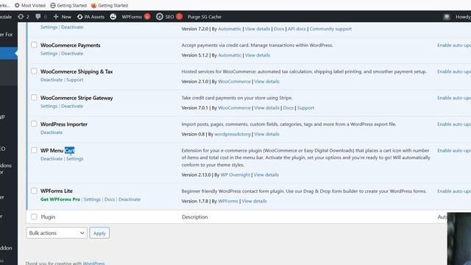Click Get WPForms Pro link

click(x=60, y=199)
